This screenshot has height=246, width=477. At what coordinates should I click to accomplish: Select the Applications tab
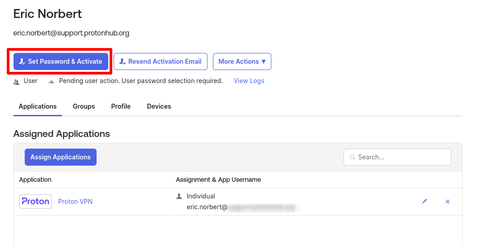click(x=38, y=106)
